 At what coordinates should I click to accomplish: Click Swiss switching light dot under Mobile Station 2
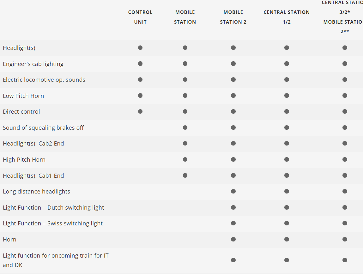click(x=233, y=223)
